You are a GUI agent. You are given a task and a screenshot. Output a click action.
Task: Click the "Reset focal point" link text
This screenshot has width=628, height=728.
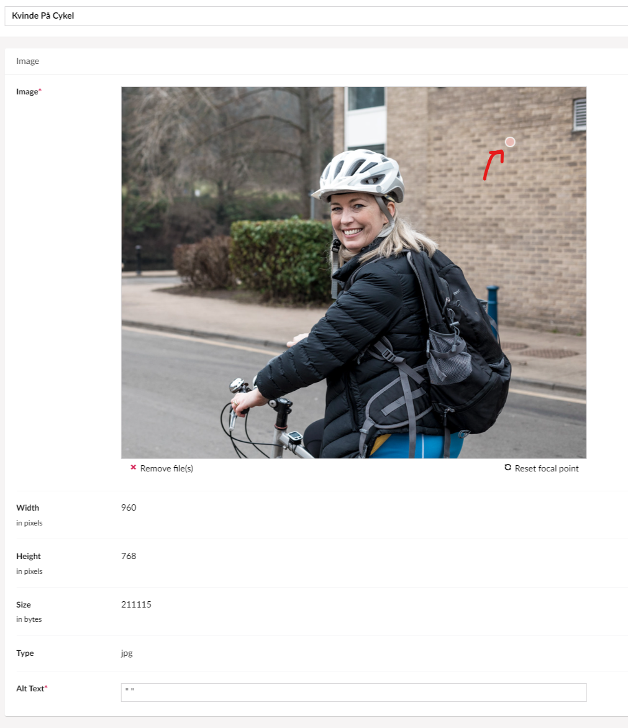coord(547,468)
